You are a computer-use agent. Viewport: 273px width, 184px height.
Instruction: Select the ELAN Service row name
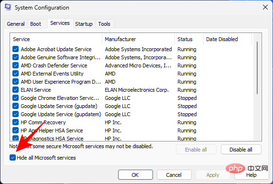click(x=36, y=90)
